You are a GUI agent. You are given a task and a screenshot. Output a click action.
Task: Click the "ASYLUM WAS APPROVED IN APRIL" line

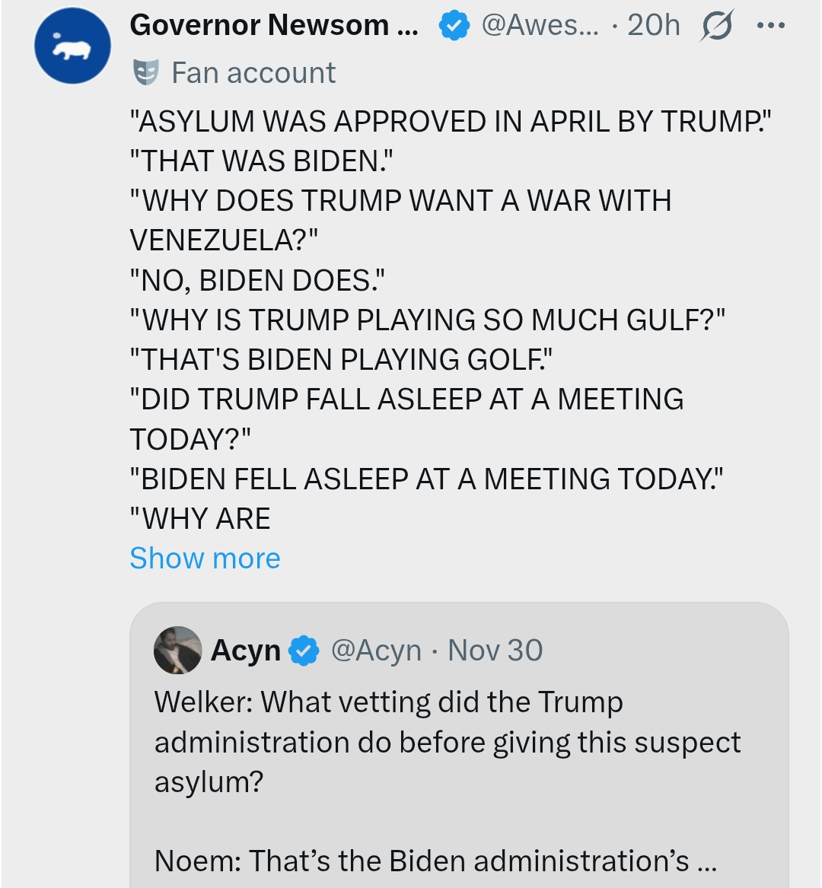click(x=451, y=122)
